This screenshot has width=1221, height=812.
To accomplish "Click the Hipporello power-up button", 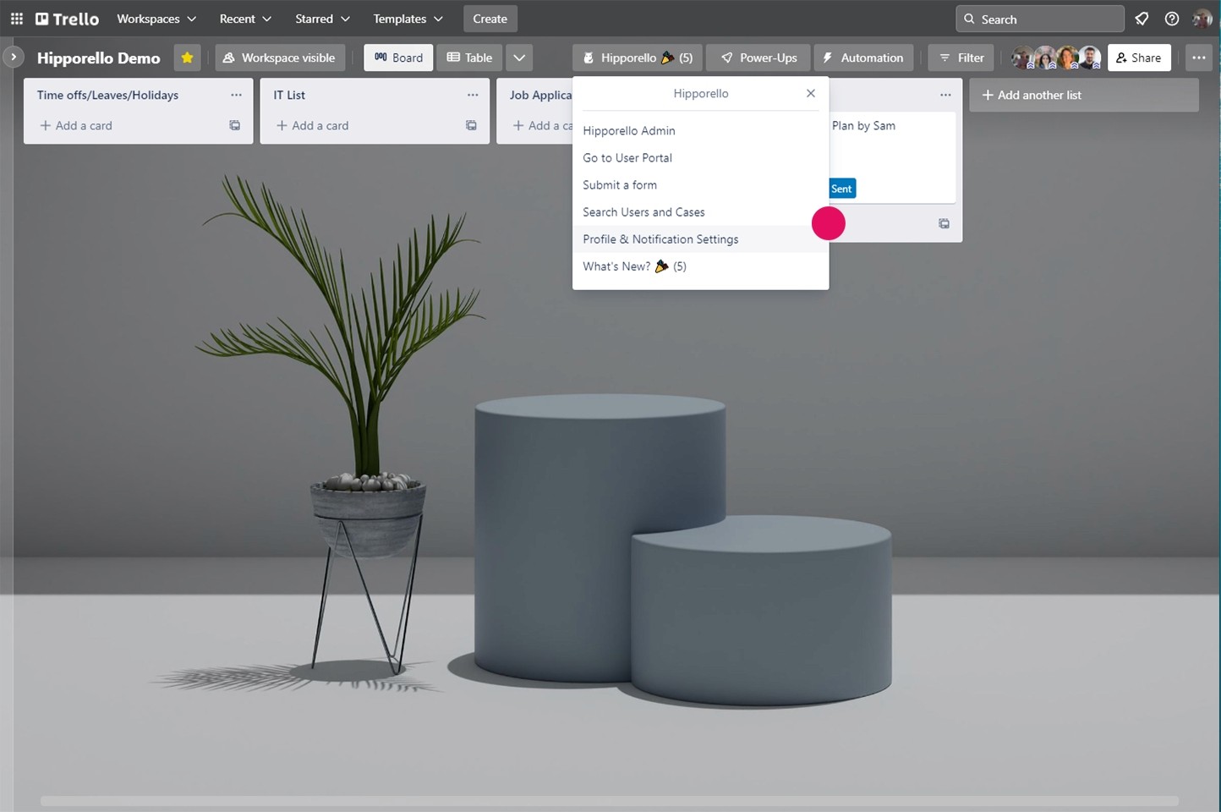I will coord(638,58).
